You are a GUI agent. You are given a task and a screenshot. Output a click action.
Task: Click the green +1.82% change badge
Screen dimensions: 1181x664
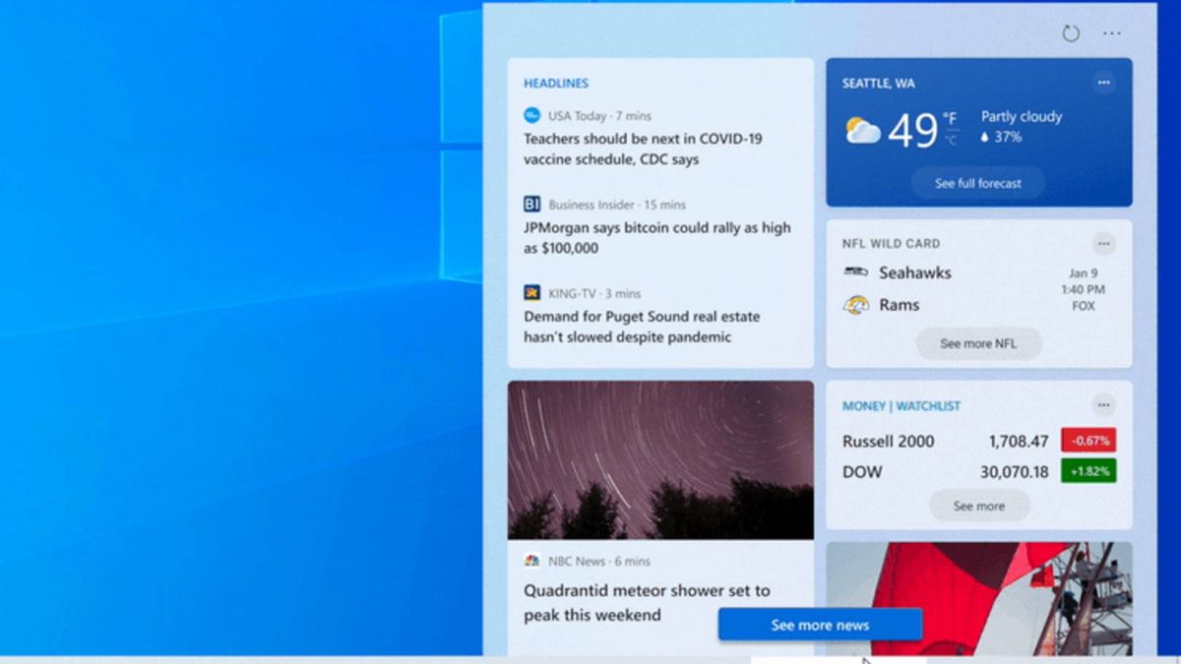pos(1088,471)
